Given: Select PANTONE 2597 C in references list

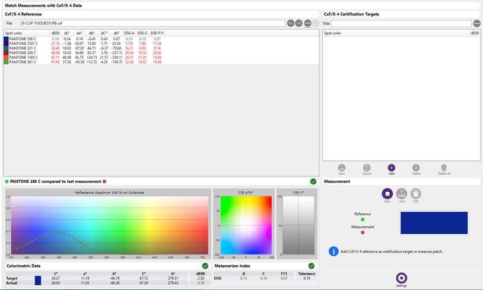Looking at the screenshot, I should [x=24, y=43].
